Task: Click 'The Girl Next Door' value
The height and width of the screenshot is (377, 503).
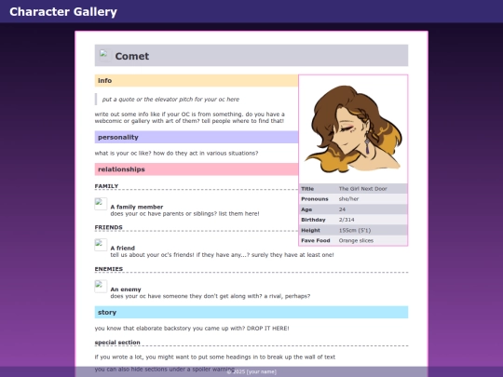Action: 363,188
